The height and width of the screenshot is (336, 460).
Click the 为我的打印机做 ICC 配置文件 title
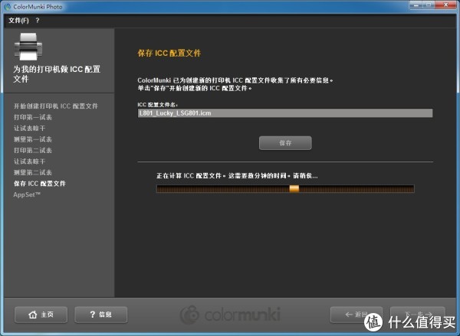click(x=57, y=73)
